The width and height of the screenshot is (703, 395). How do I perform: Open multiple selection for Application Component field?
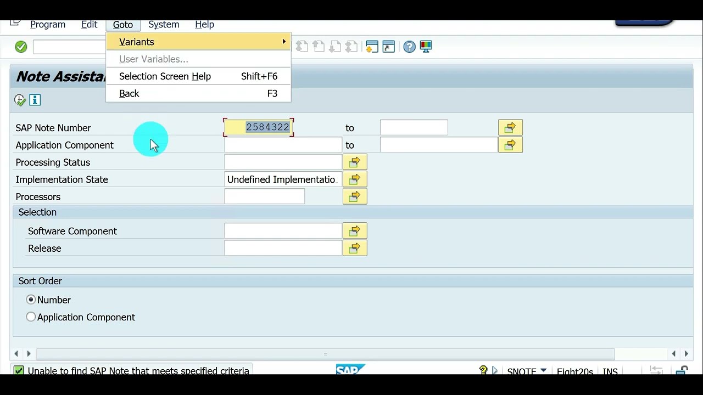click(x=510, y=145)
